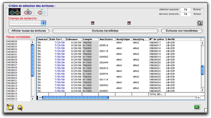Screen dimensions: 211x118
Task: Click auxiliaire value 003514 in table
Action: pos(104,45)
